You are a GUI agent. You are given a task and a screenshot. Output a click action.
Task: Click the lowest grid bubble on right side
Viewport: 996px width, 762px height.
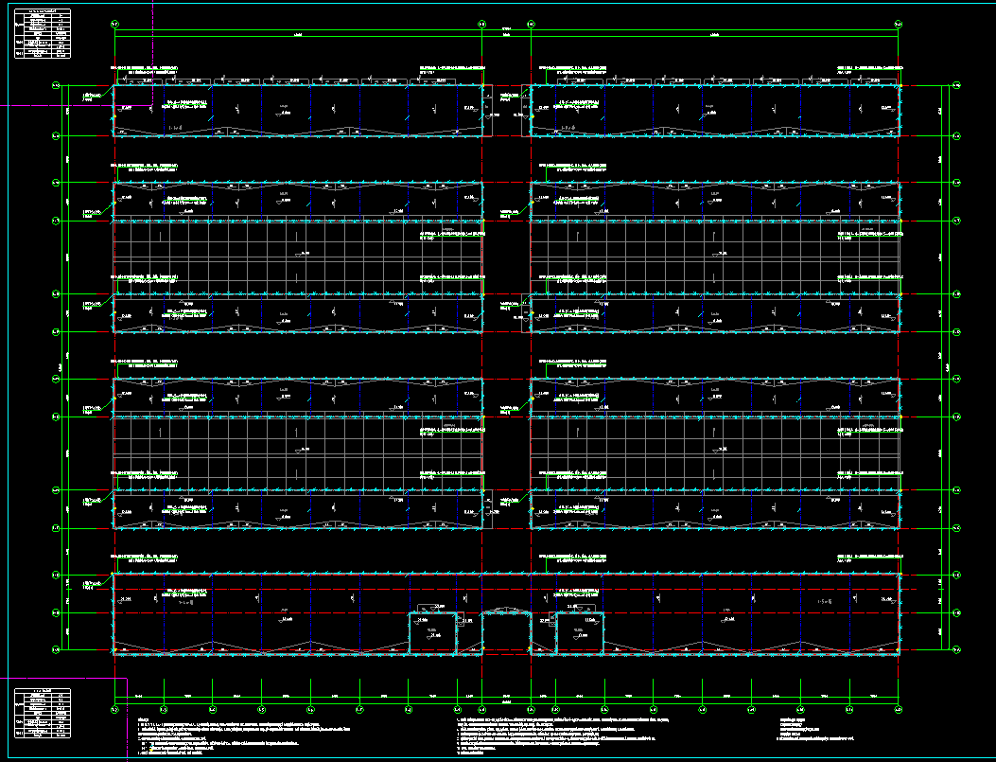956,650
